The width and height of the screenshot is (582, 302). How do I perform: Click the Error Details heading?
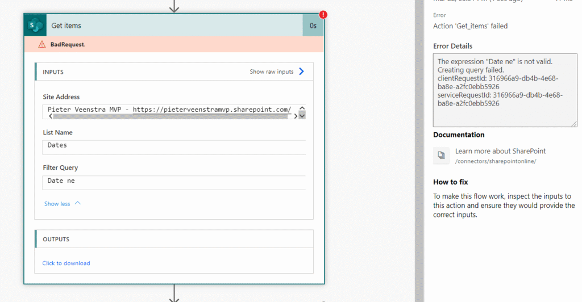pos(452,46)
